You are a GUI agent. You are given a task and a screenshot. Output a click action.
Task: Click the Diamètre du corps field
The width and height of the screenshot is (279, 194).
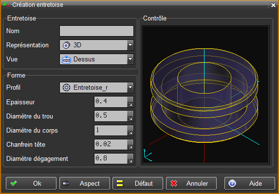[x=111, y=130]
